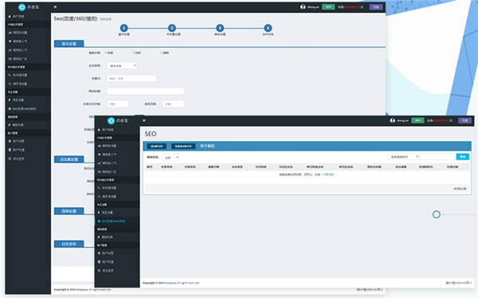This screenshot has width=478, height=298.
Task: Click the green create-a-new-task link in the empty table
Action: click(x=323, y=174)
